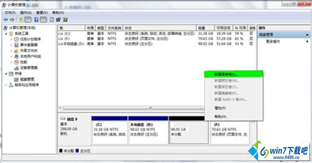Open the 查看(V) menu

pos(42,13)
